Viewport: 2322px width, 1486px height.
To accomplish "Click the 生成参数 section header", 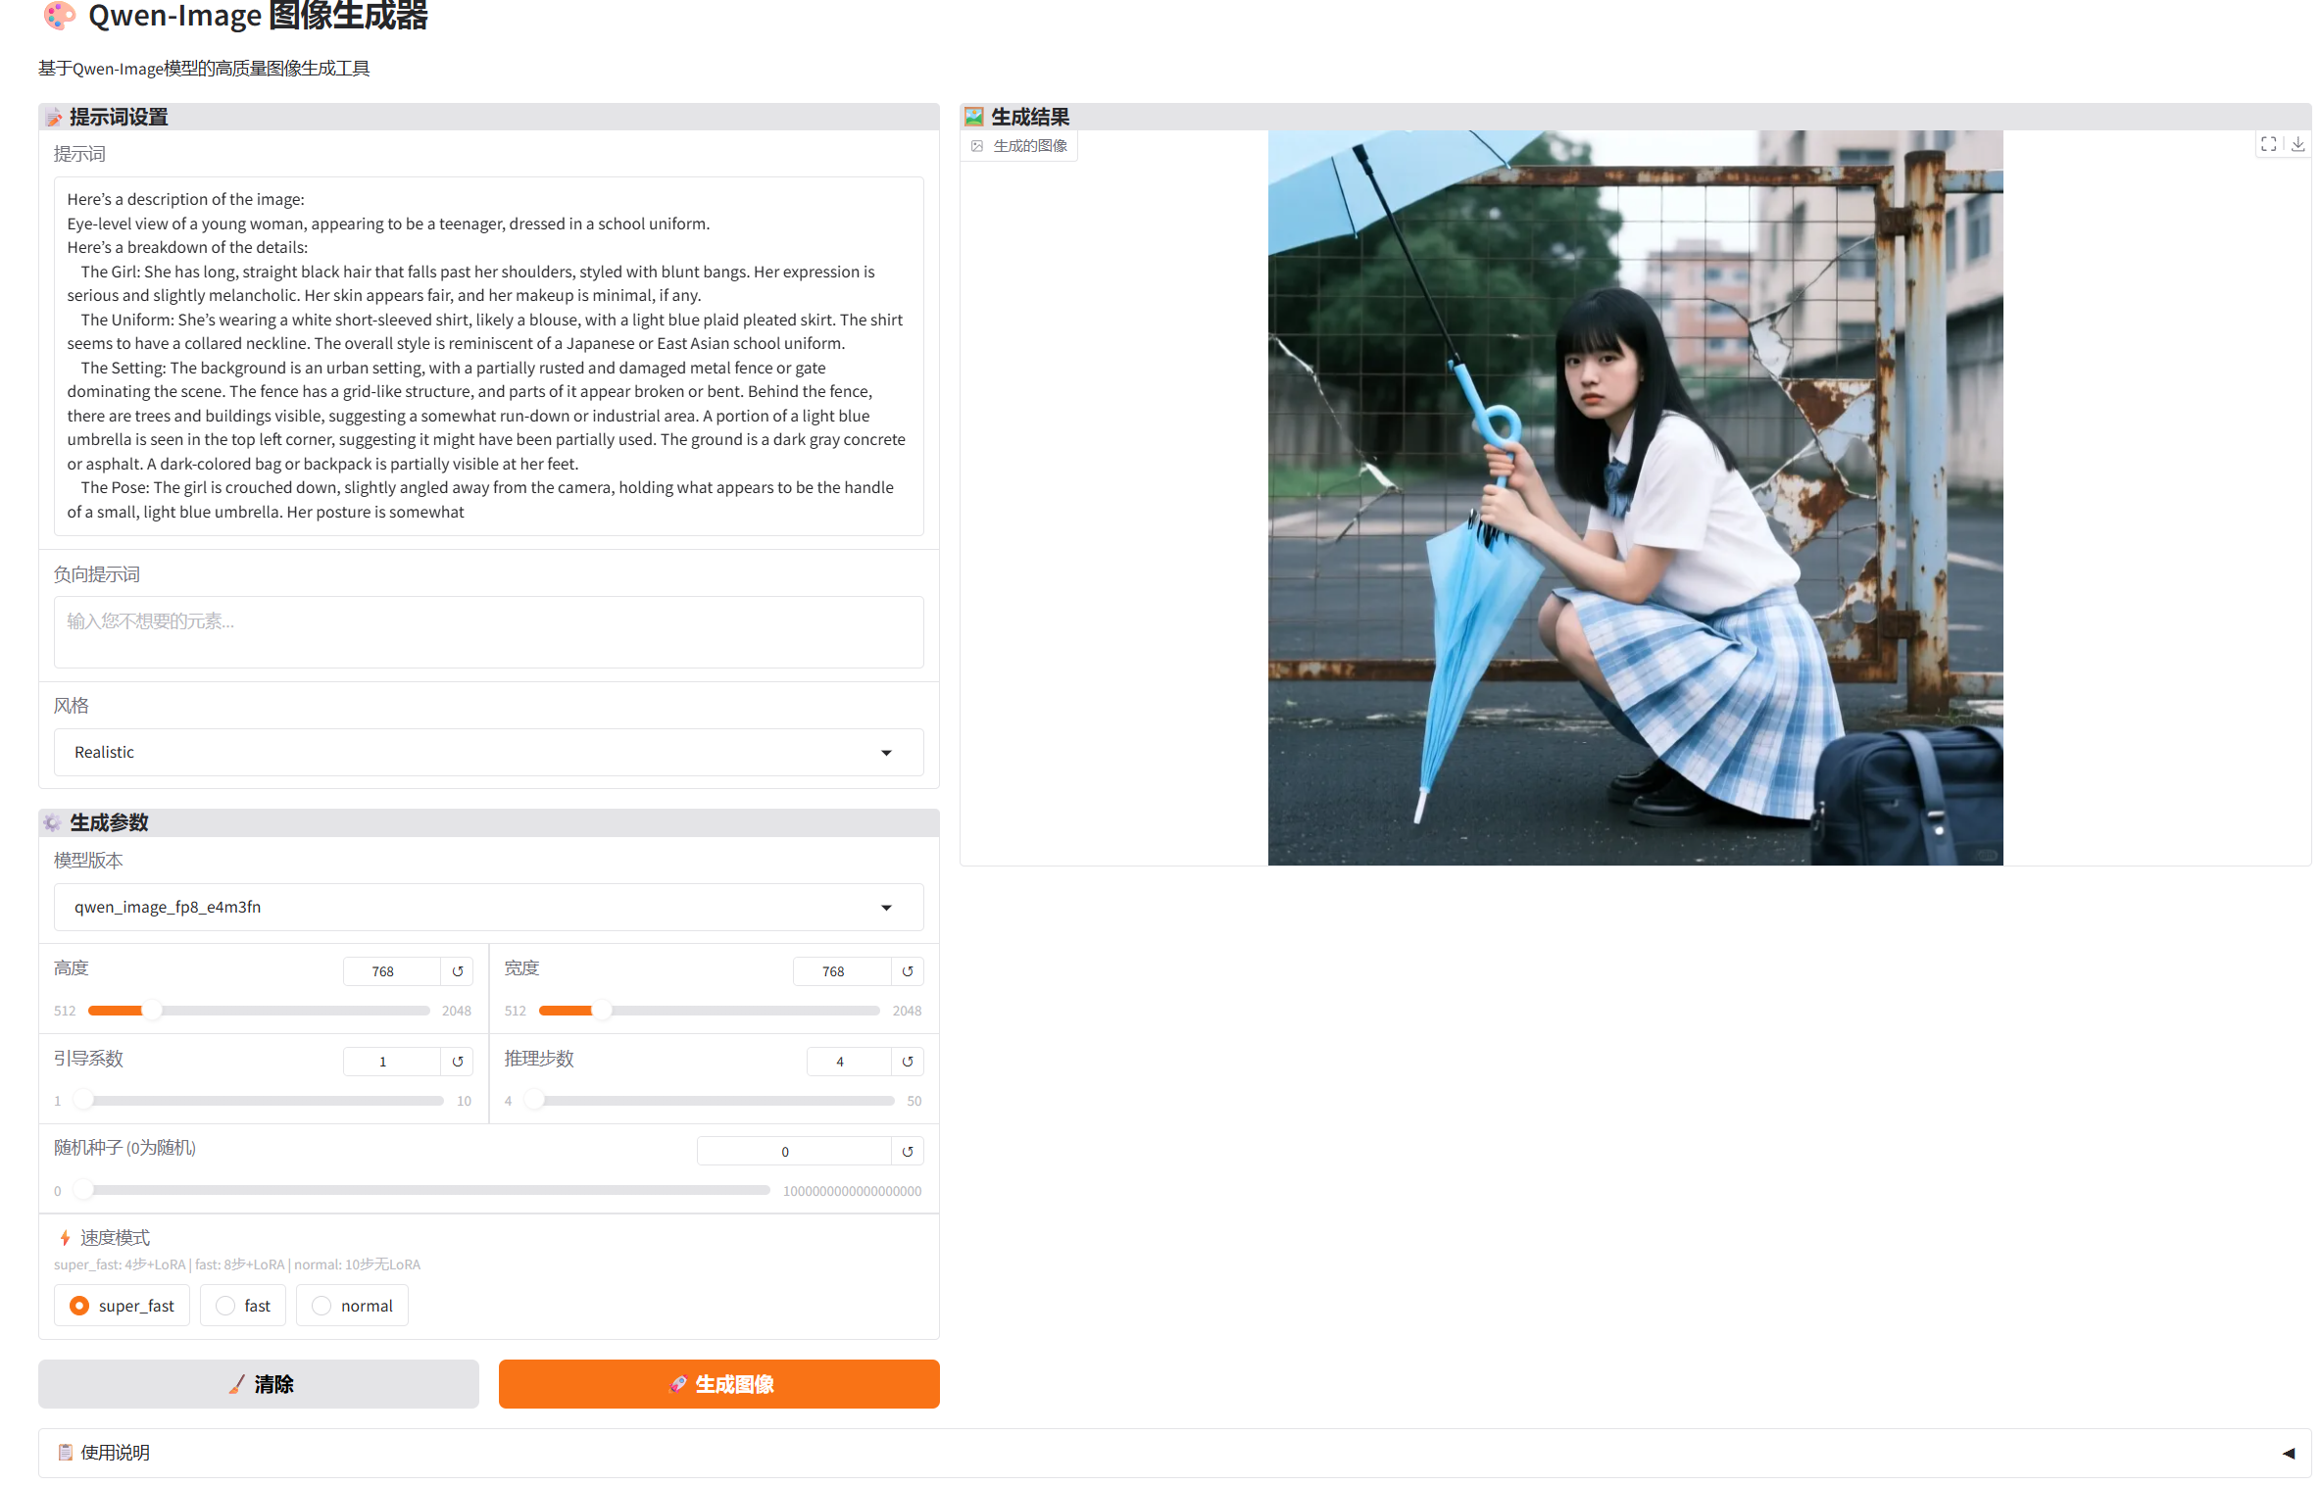I will tap(488, 822).
